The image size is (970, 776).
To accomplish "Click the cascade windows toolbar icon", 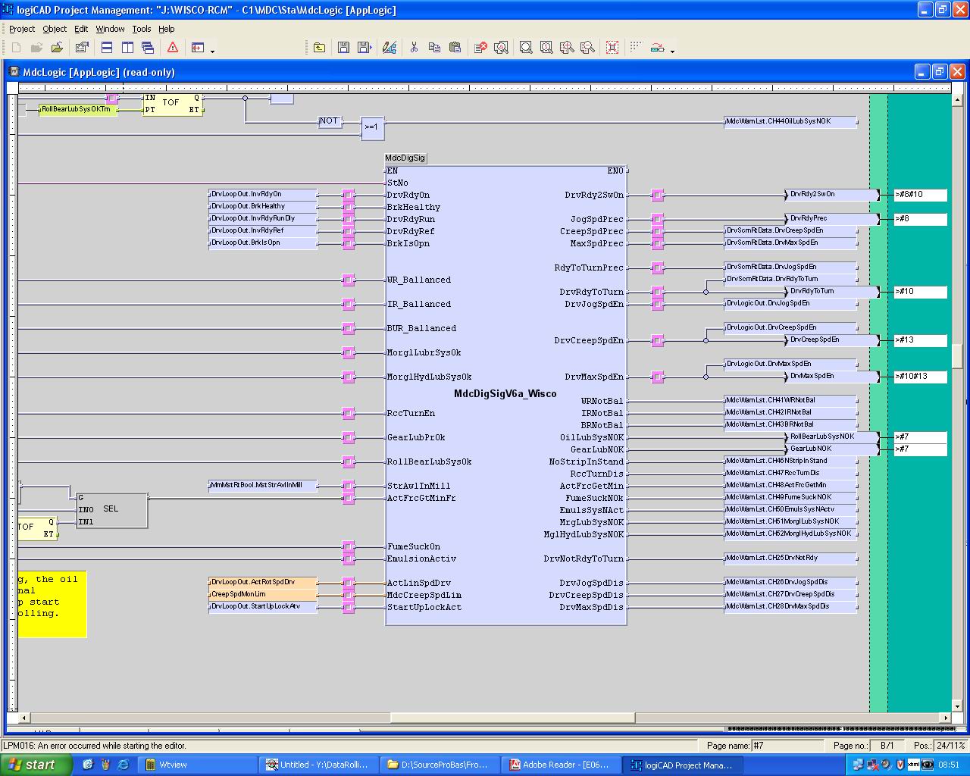I will [x=148, y=48].
